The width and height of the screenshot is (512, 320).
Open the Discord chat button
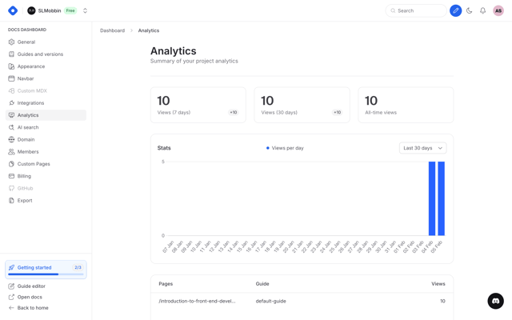pyautogui.click(x=495, y=301)
